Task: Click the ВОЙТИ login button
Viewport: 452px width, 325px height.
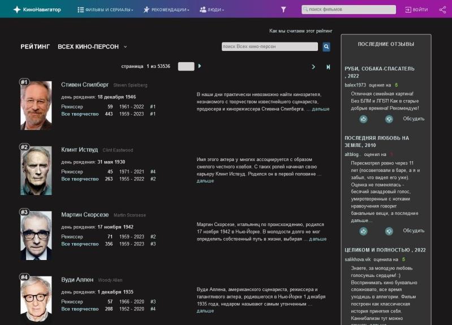Action: coord(416,10)
